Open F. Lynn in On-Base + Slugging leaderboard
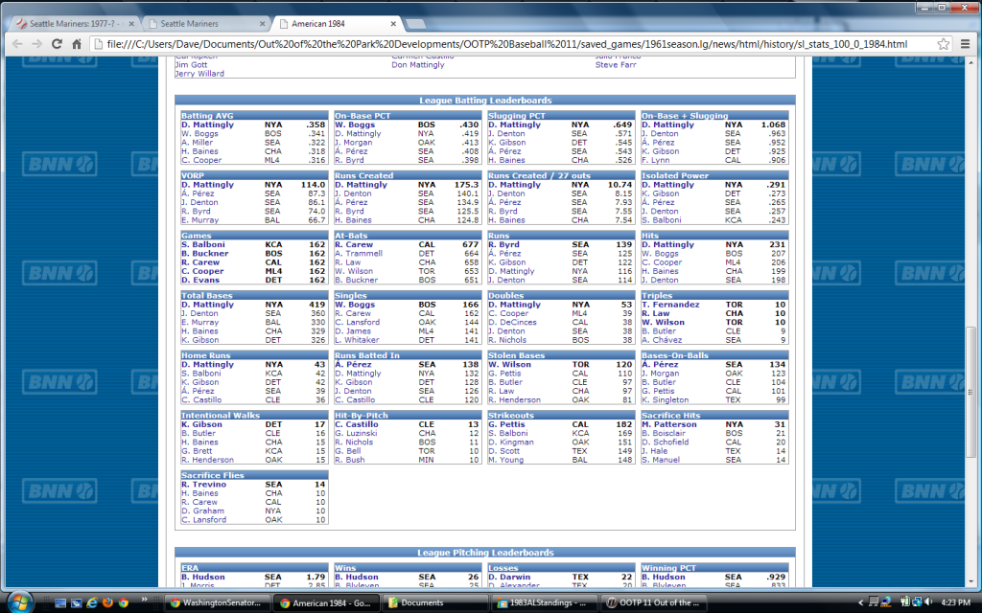Image resolution: width=982 pixels, height=613 pixels. (x=657, y=160)
